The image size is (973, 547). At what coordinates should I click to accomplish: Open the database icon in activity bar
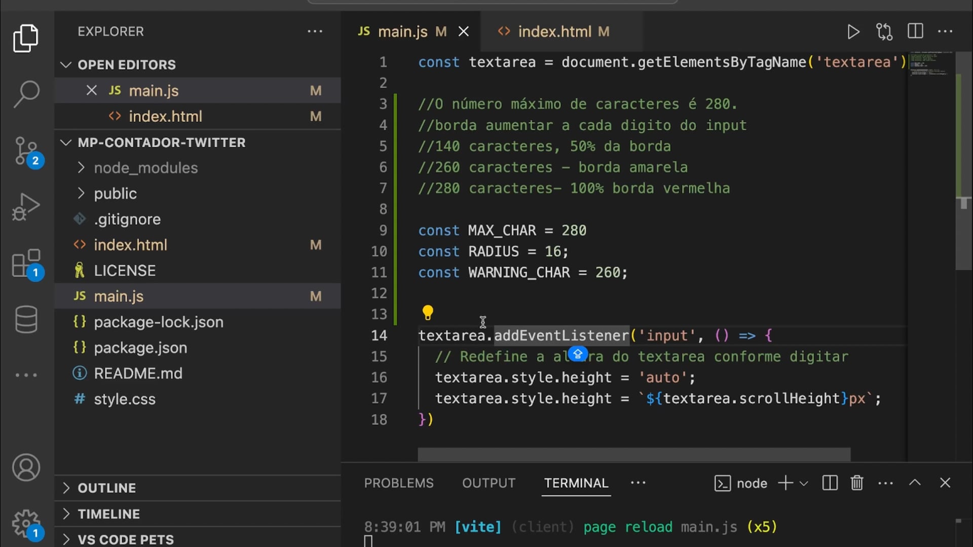pos(26,320)
